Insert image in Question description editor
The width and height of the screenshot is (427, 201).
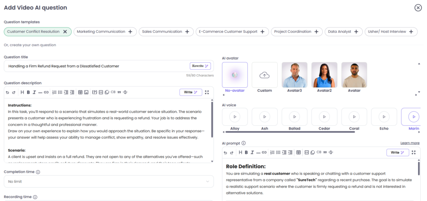[86, 92]
